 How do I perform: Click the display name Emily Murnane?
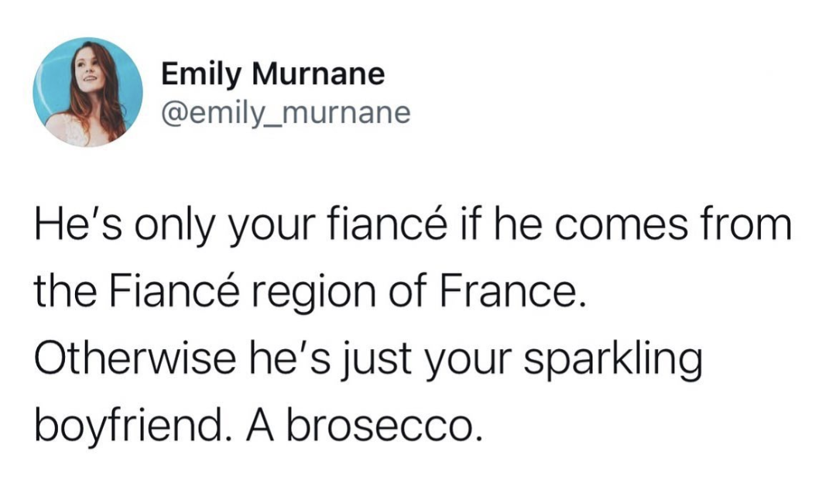click(273, 74)
